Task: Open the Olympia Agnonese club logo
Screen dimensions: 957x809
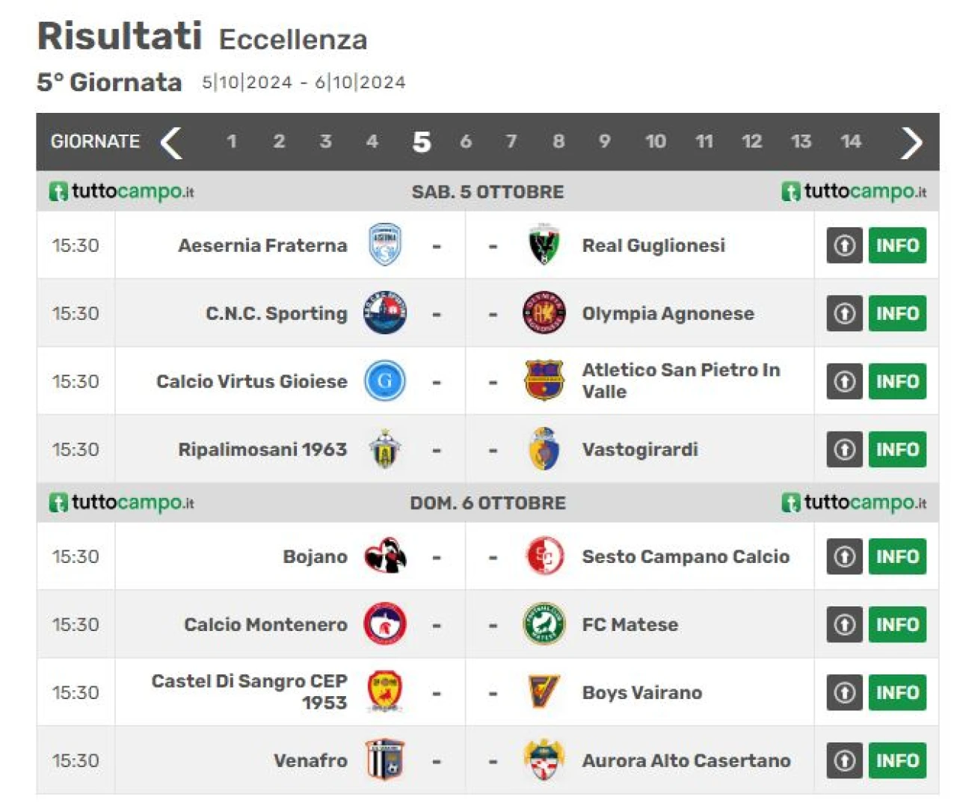Action: [544, 313]
